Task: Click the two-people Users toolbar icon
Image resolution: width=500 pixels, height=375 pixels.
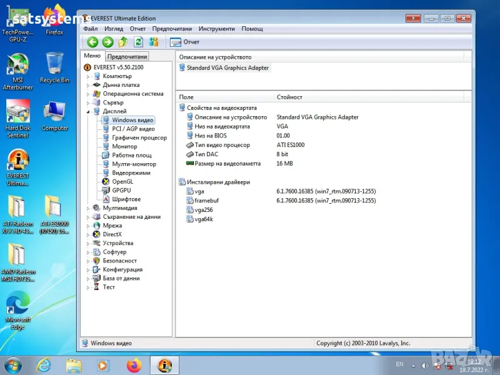Action: click(153, 42)
